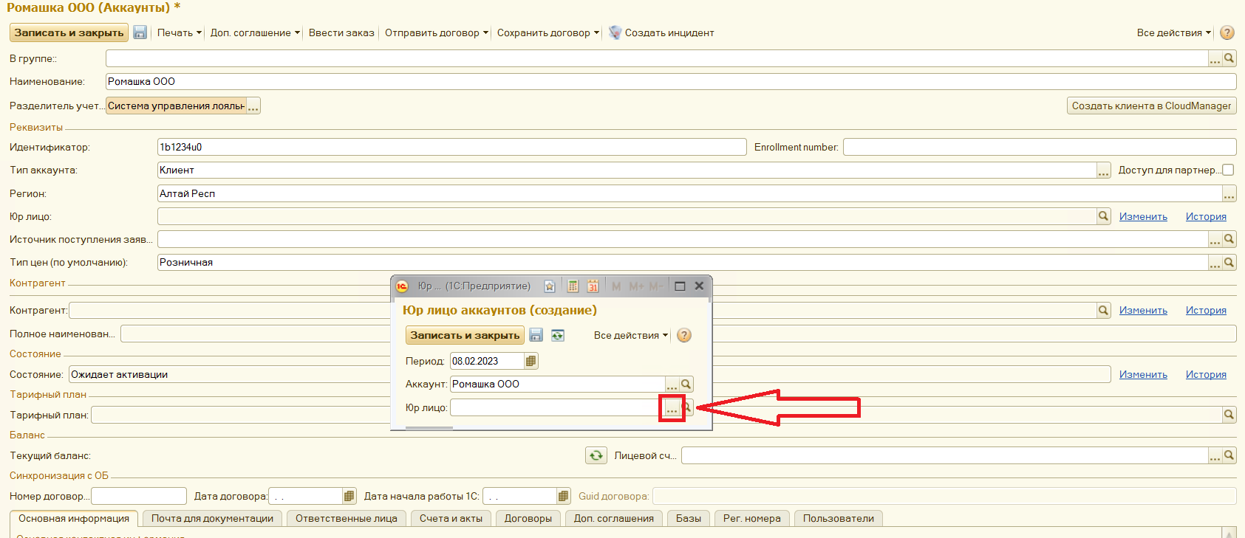Screen dimensions: 1245x538
Task: Open magnifier for Тип цен field
Action: 1229,262
